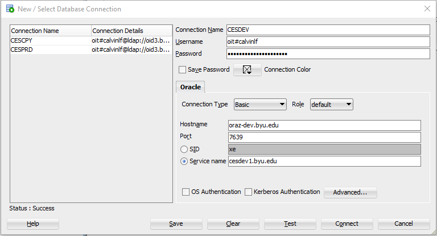Click the database connection icon in title bar

(10, 9)
